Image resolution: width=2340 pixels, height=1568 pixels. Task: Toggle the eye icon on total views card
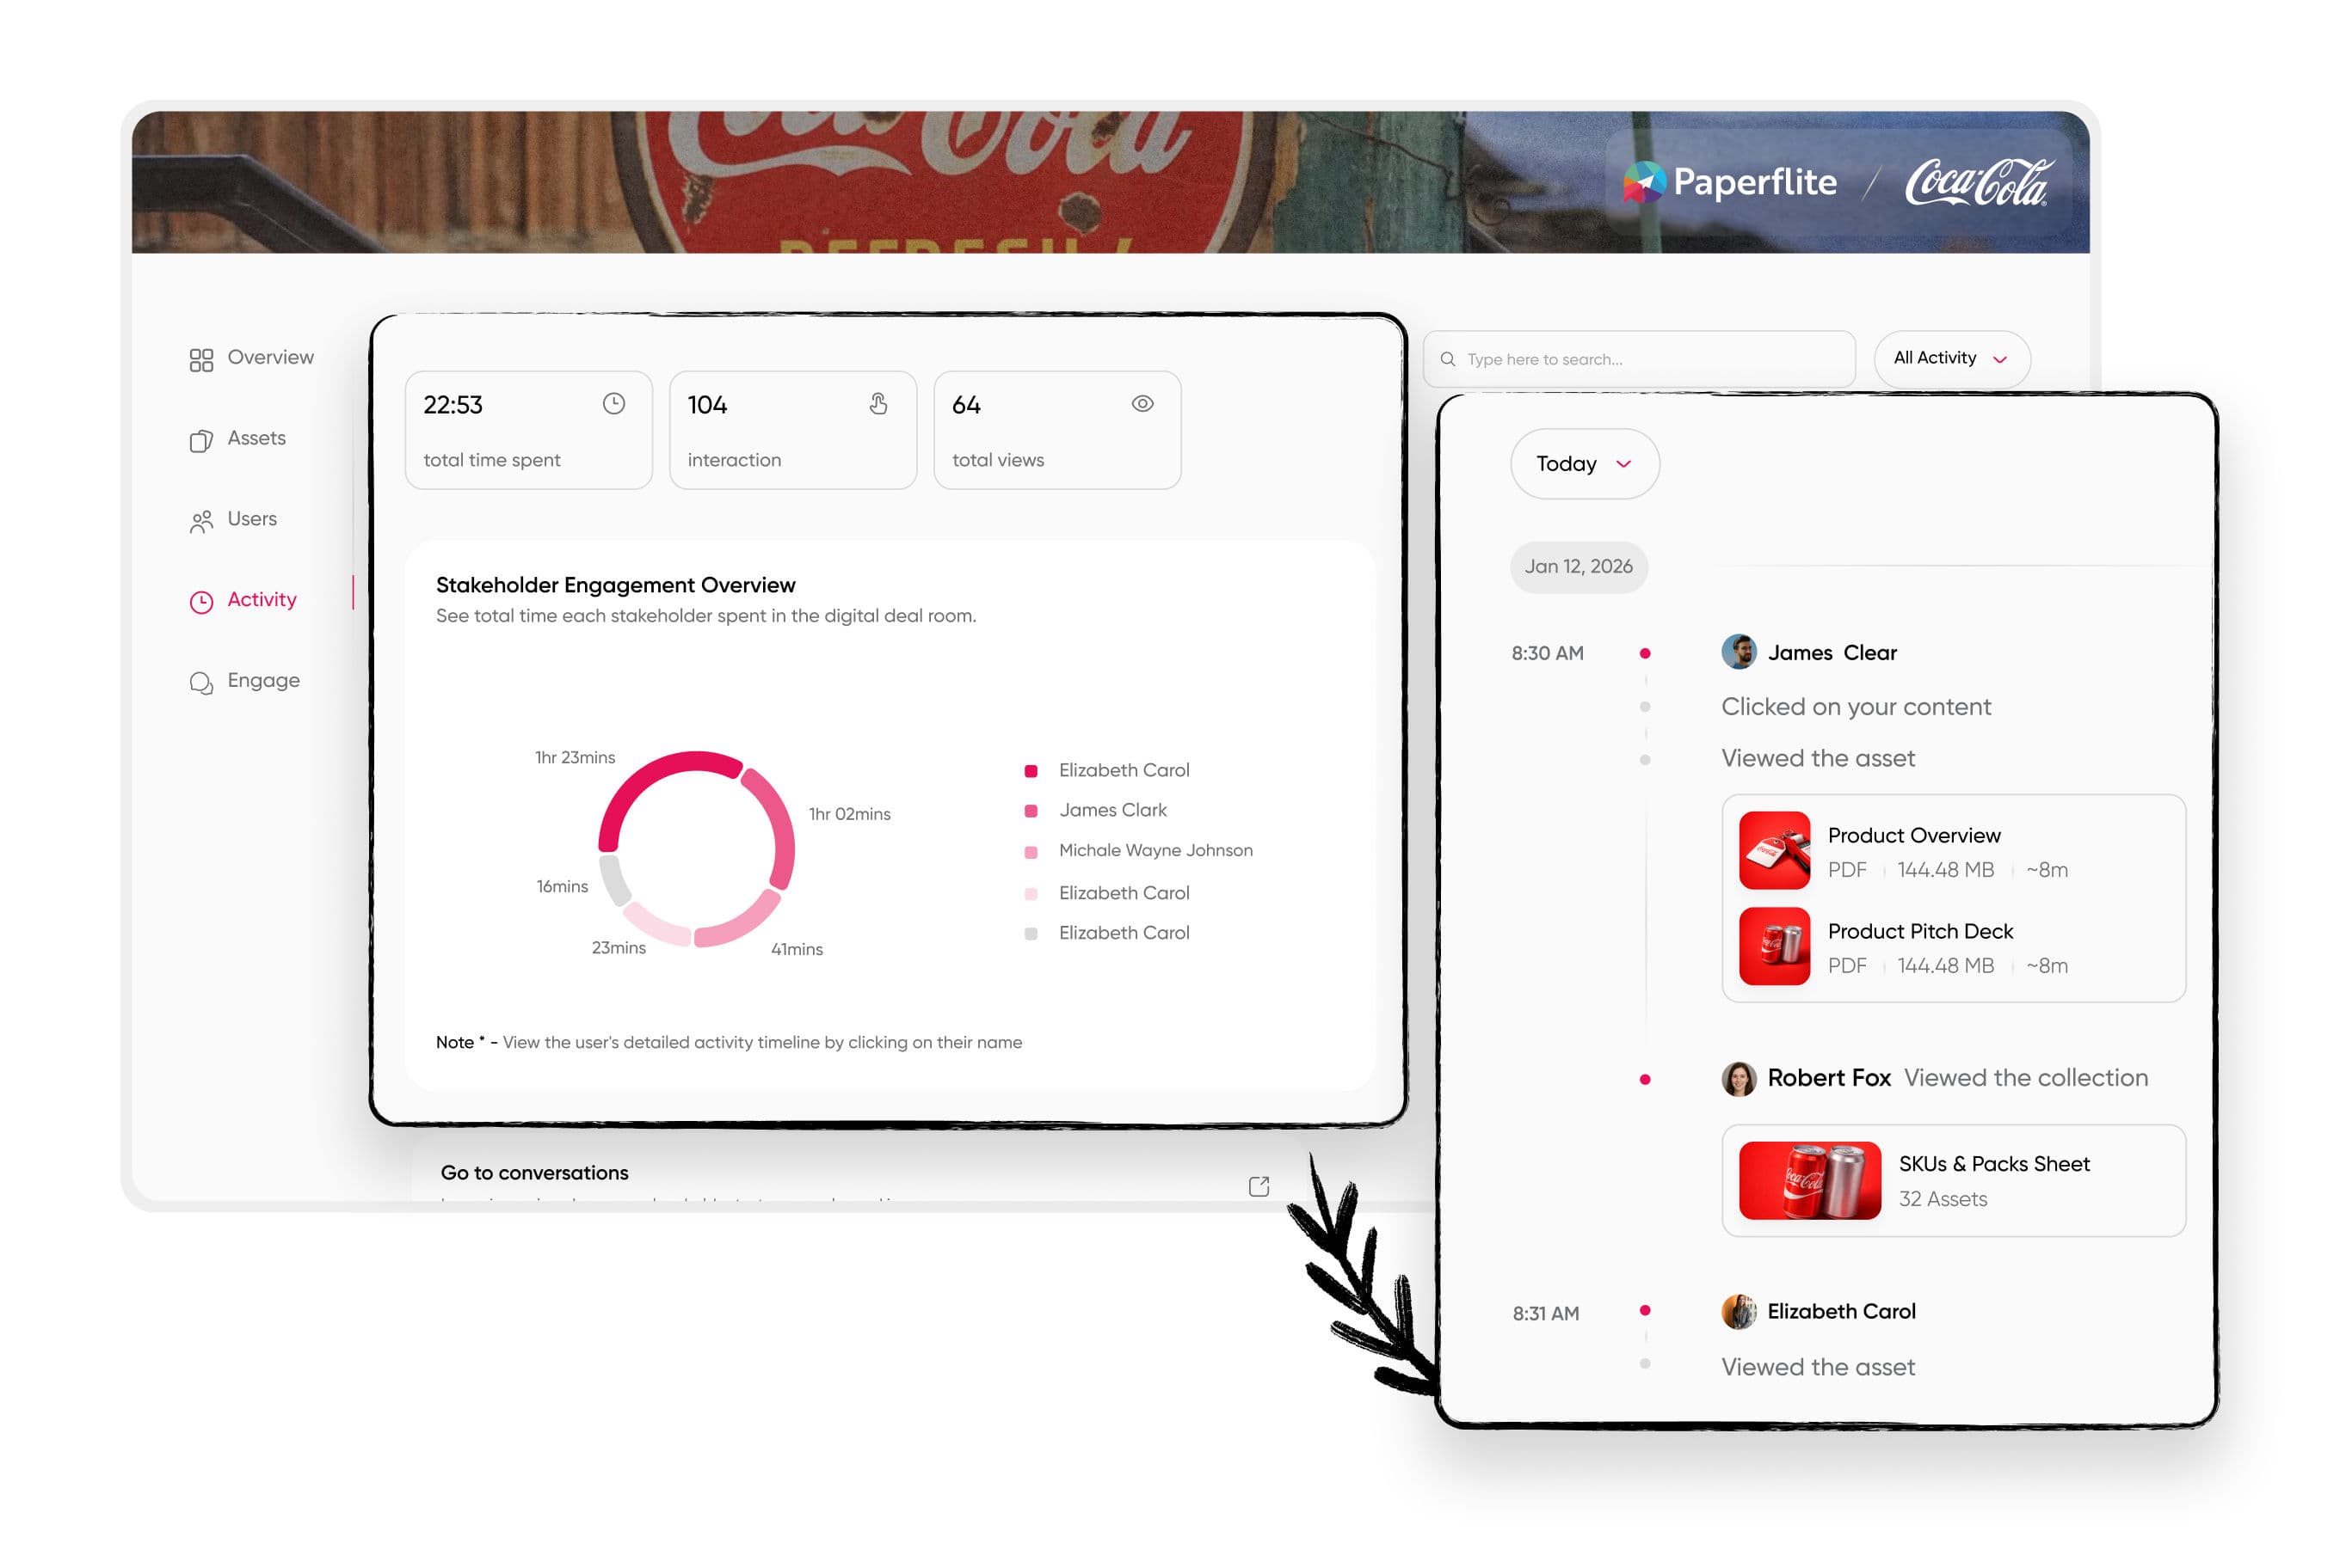click(x=1143, y=404)
